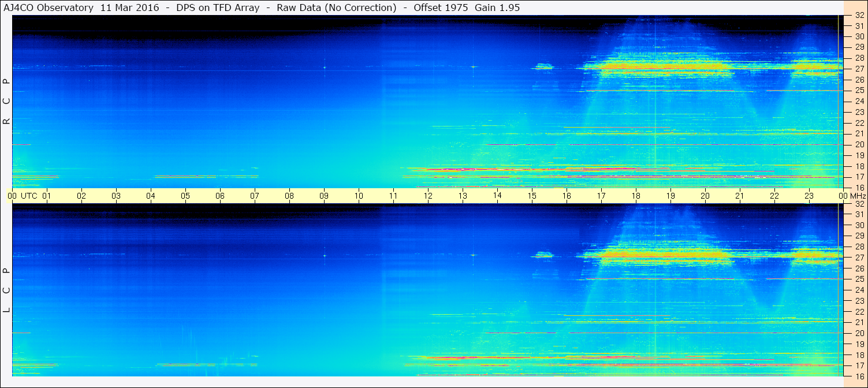Click 20 on the RCP frequency scale

(x=859, y=144)
